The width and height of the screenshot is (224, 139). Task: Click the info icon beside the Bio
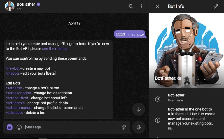pyautogui.click(x=158, y=120)
